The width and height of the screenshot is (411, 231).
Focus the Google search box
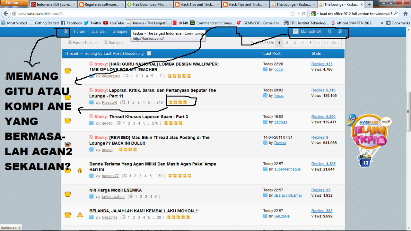356,14
